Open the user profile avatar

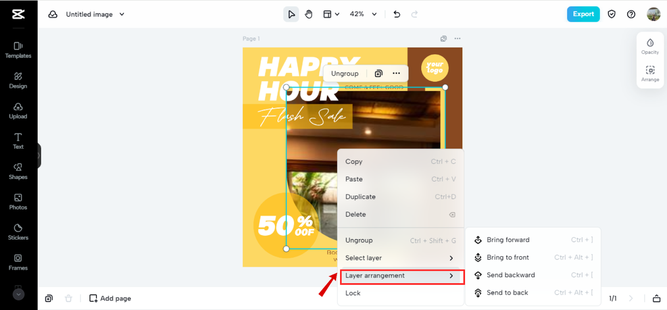(x=653, y=14)
